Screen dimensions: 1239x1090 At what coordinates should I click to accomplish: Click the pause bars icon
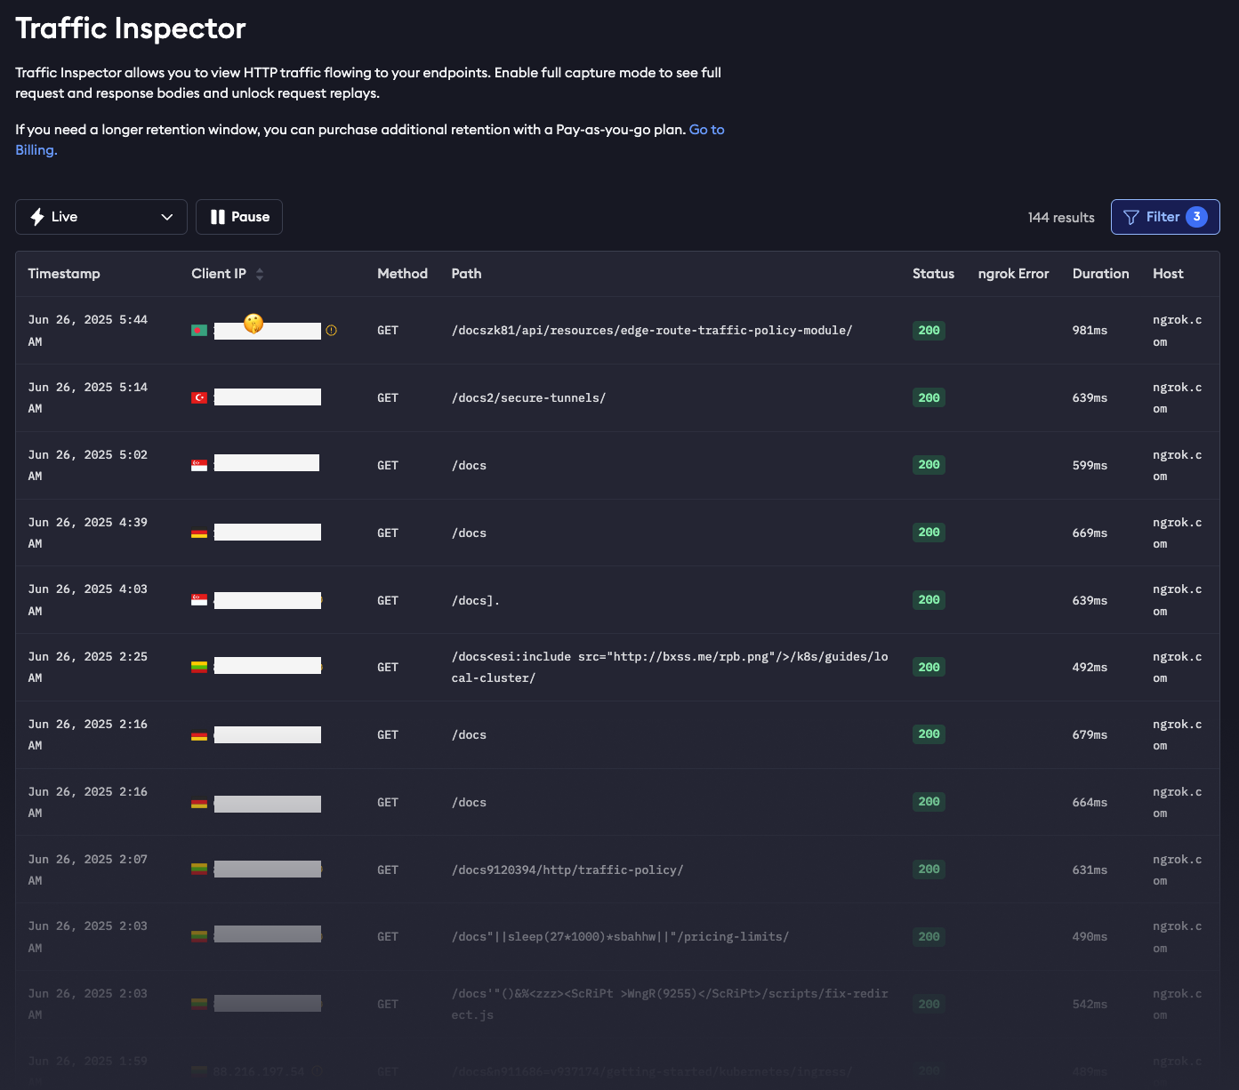217,217
